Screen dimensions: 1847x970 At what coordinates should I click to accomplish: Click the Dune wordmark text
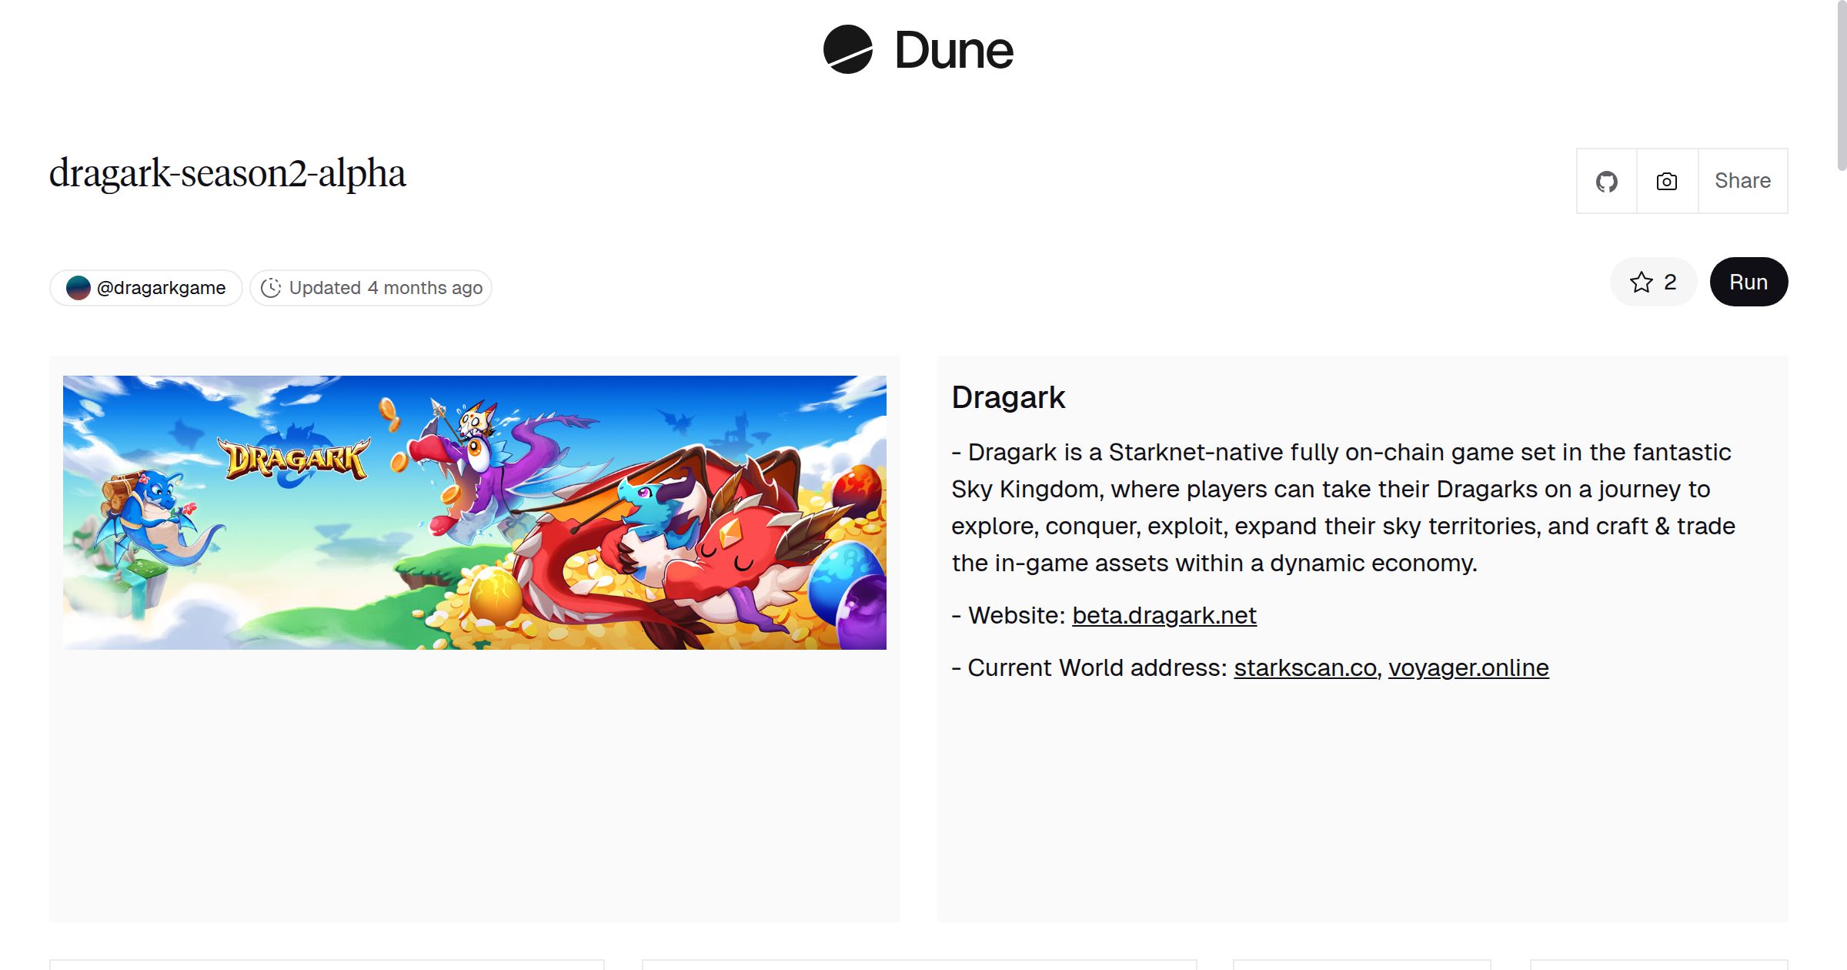954,51
